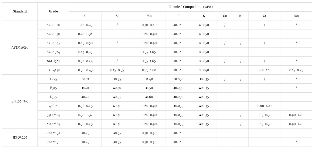Viewport: 316px width, 150px height.
Task: Click the Mn column header
Action: click(x=149, y=16)
